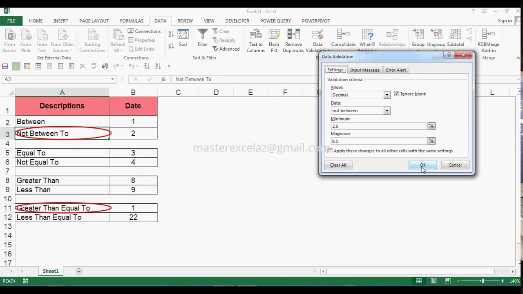Viewport: 523px width, 294px height.
Task: Open the Consolidate tool
Action: pyautogui.click(x=343, y=38)
